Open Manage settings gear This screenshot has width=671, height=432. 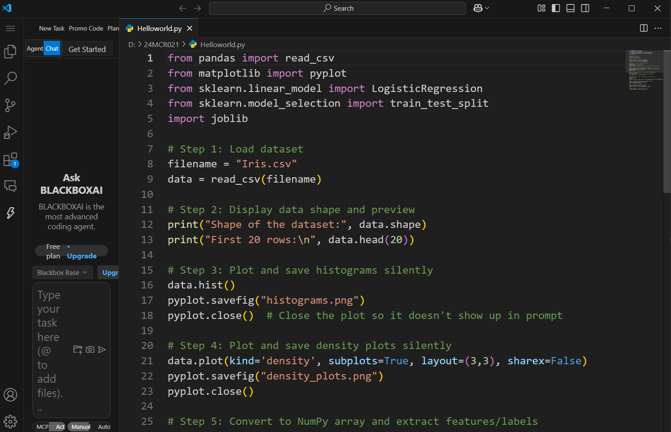(x=10, y=421)
